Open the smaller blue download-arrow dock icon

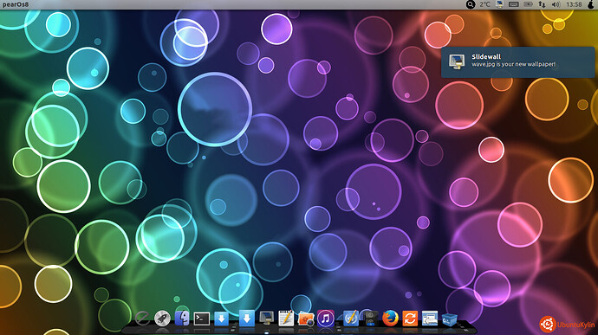point(222,319)
